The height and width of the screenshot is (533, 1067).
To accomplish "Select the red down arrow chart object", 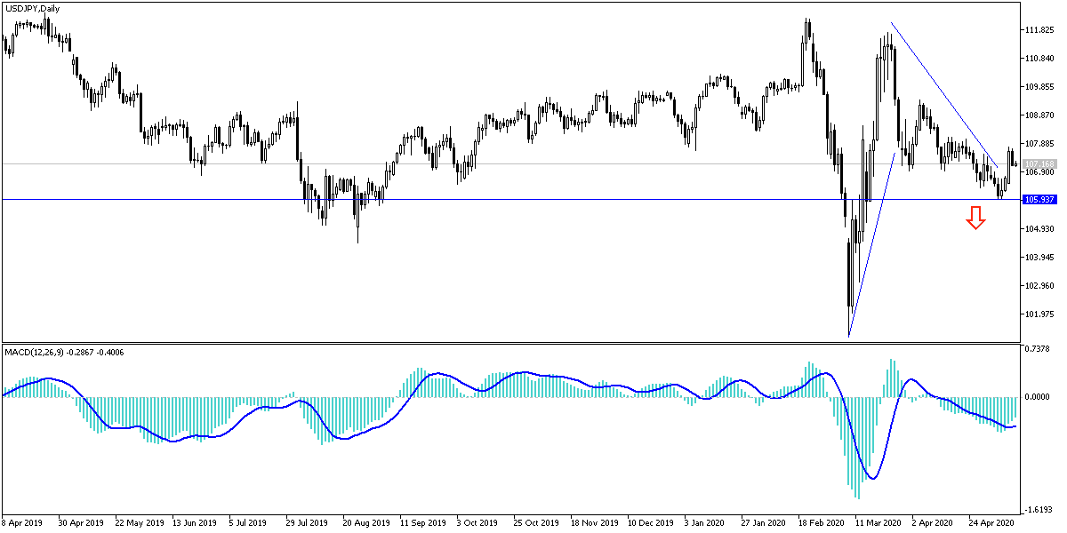I will click(976, 216).
